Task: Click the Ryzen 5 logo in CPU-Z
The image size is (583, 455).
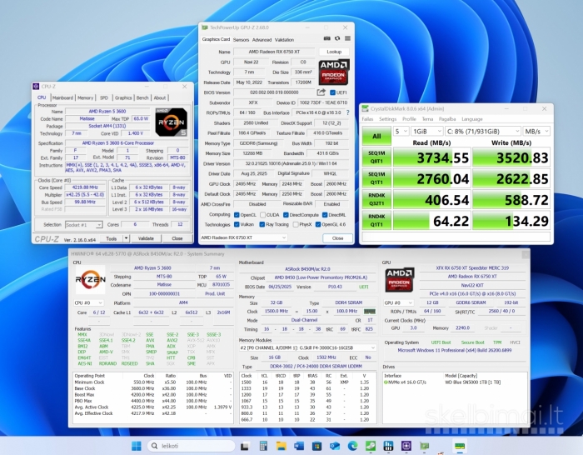Action: click(x=171, y=122)
